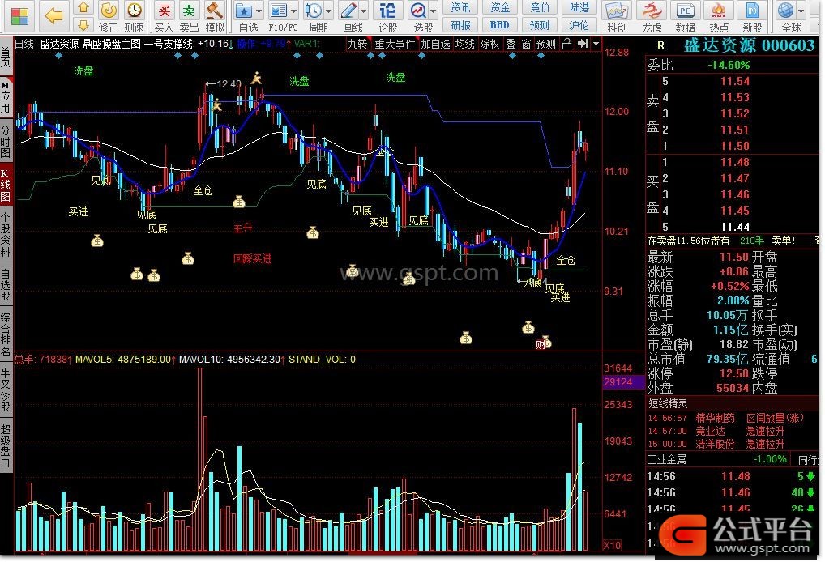Toggle 均线 moving averages display
825x562 pixels.
point(464,44)
